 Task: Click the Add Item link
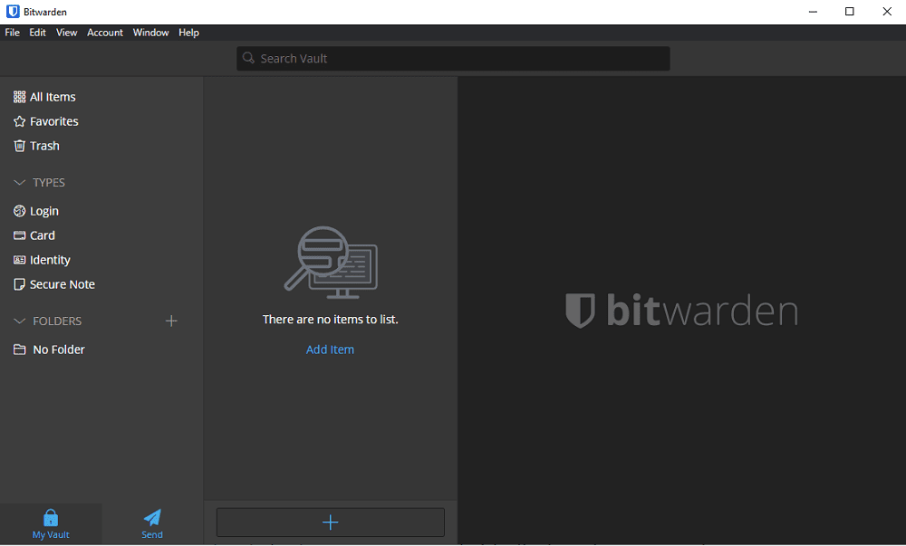pyautogui.click(x=330, y=349)
